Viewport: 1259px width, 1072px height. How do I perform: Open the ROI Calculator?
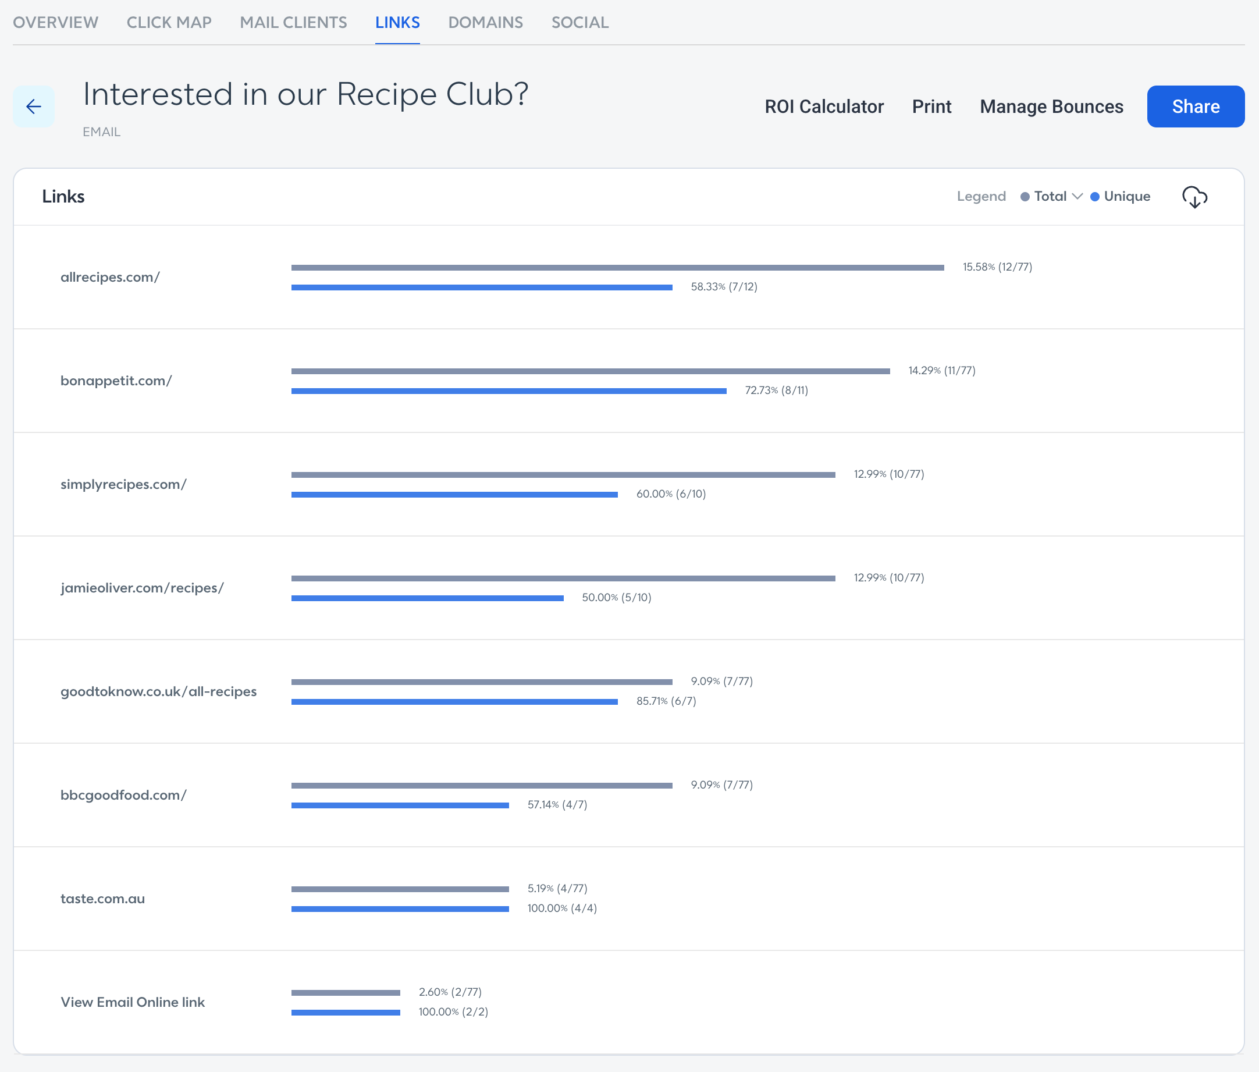point(824,107)
